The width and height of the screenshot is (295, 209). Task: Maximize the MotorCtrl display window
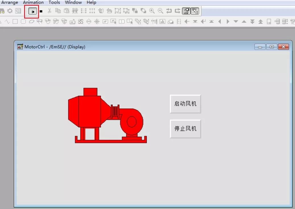click(272, 47)
